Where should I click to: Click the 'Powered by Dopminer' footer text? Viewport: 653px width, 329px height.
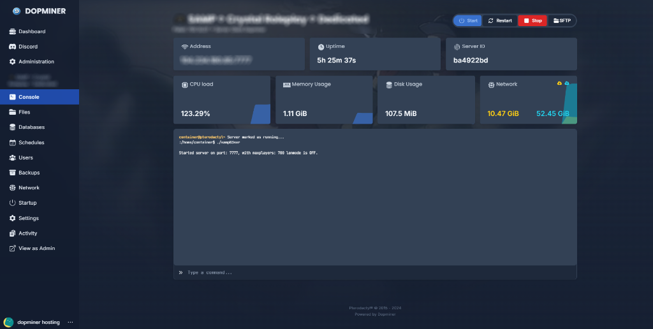[x=375, y=314]
